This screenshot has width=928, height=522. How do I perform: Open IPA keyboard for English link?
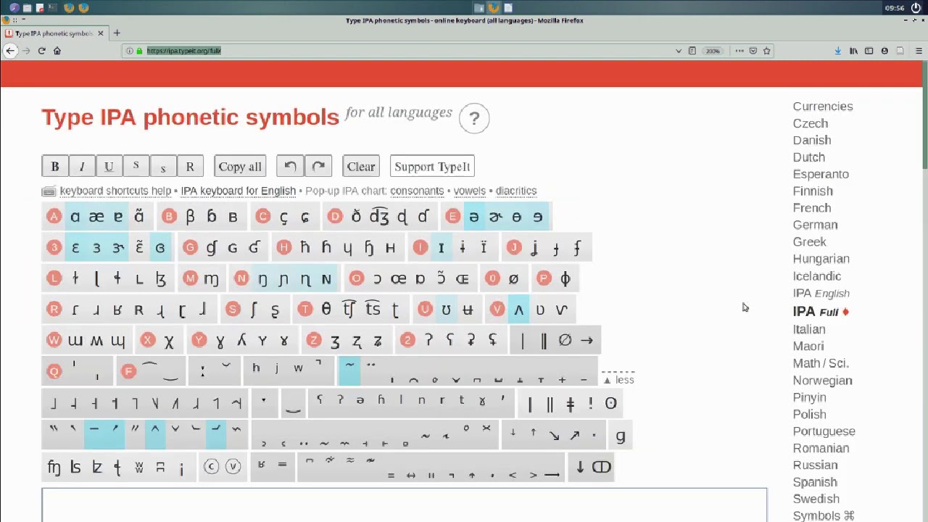click(x=238, y=191)
